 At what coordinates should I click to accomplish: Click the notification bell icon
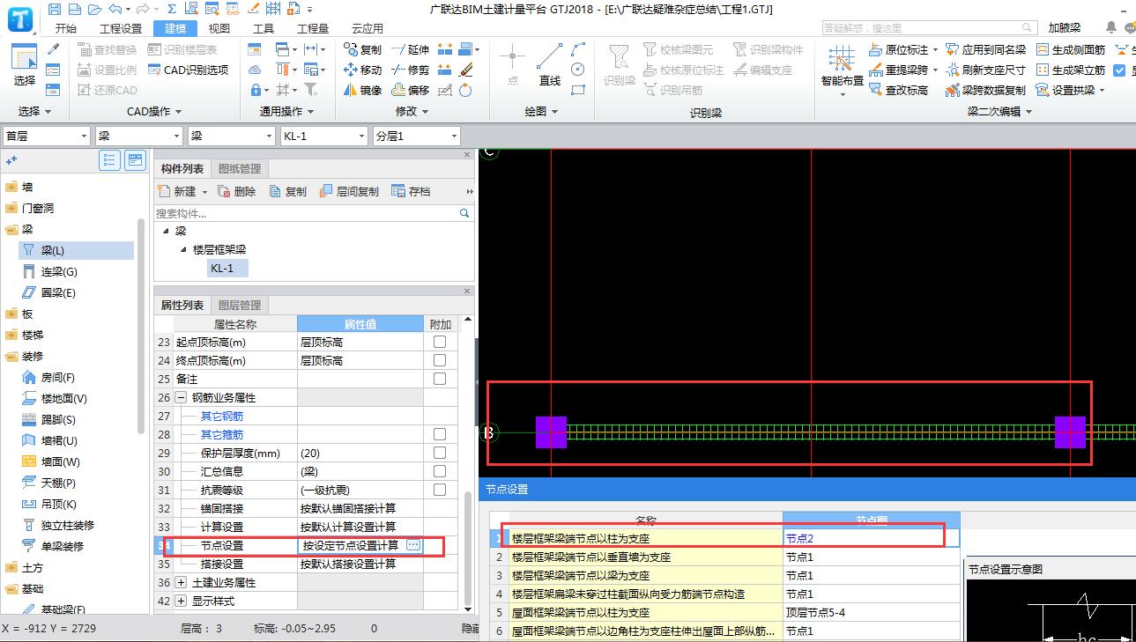pyautogui.click(x=1110, y=27)
